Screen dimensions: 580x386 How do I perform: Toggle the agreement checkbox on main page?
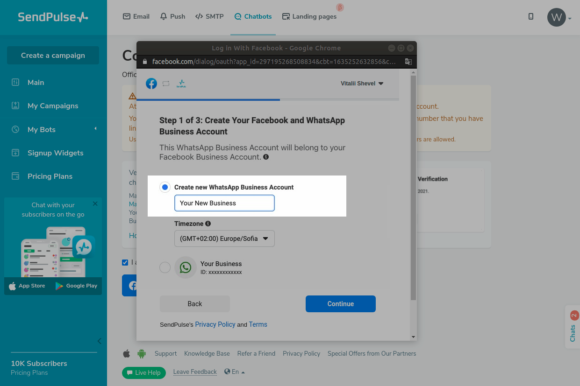click(125, 262)
